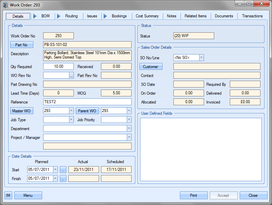Switch to the BOM tab
Screen dimensions: 272x205
point(45,16)
